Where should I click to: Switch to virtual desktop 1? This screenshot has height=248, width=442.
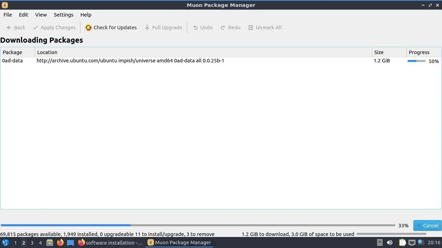pos(15,243)
